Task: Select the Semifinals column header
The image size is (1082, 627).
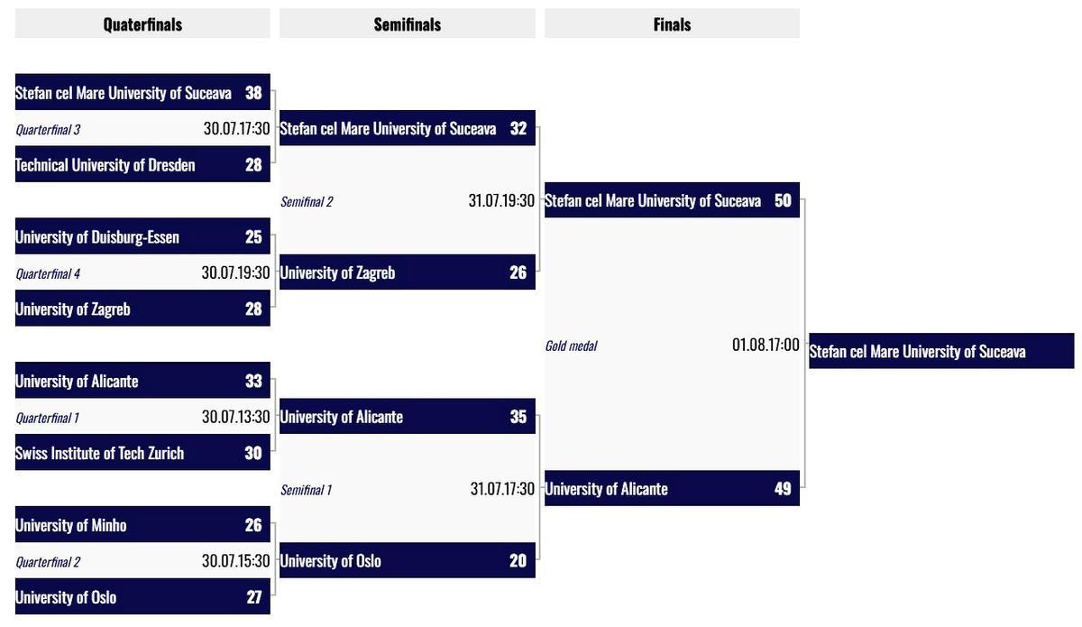Action: click(x=408, y=23)
